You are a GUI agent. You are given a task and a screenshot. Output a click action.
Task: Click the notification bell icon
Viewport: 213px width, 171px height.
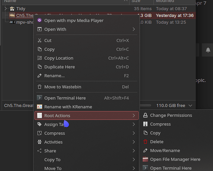(208, 50)
